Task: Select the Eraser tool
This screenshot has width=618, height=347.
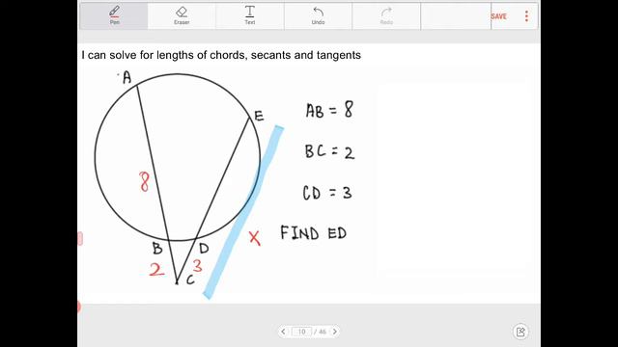Action: click(182, 15)
